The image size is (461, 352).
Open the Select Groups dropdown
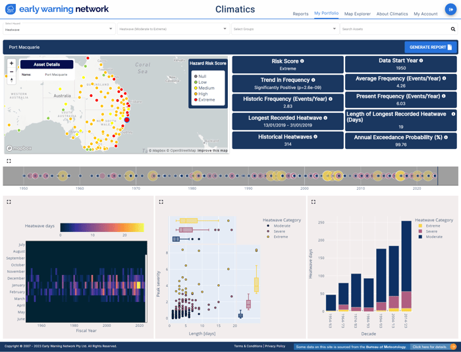pyautogui.click(x=285, y=29)
